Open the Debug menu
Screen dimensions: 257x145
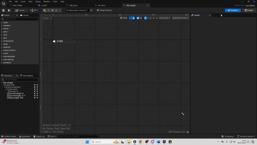(38, 2)
